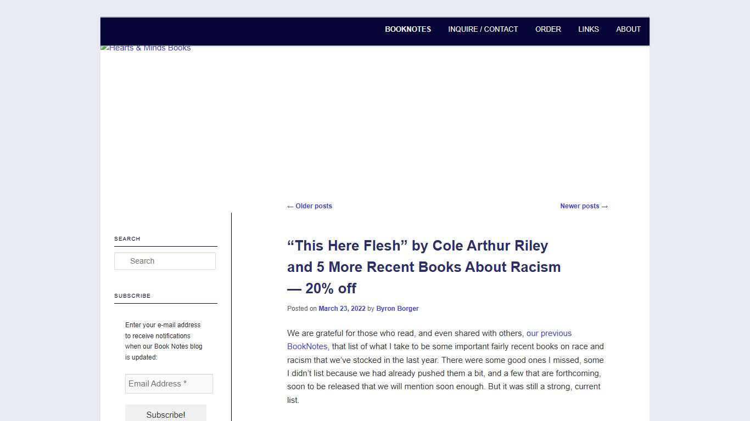Open the Order page in navigation

tap(548, 29)
